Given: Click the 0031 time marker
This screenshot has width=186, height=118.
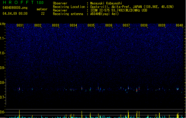Looking at the screenshot, I should click(20, 25).
